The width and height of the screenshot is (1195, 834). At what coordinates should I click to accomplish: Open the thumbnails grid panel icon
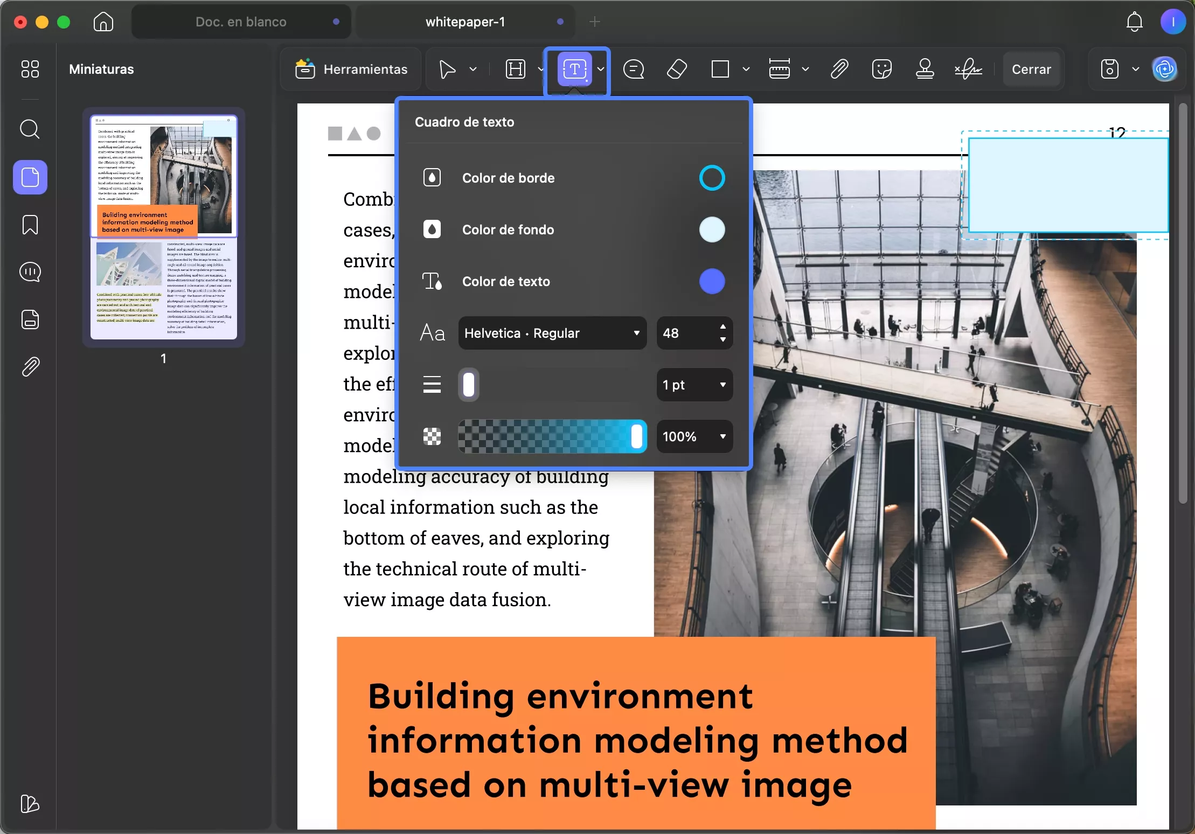[30, 69]
